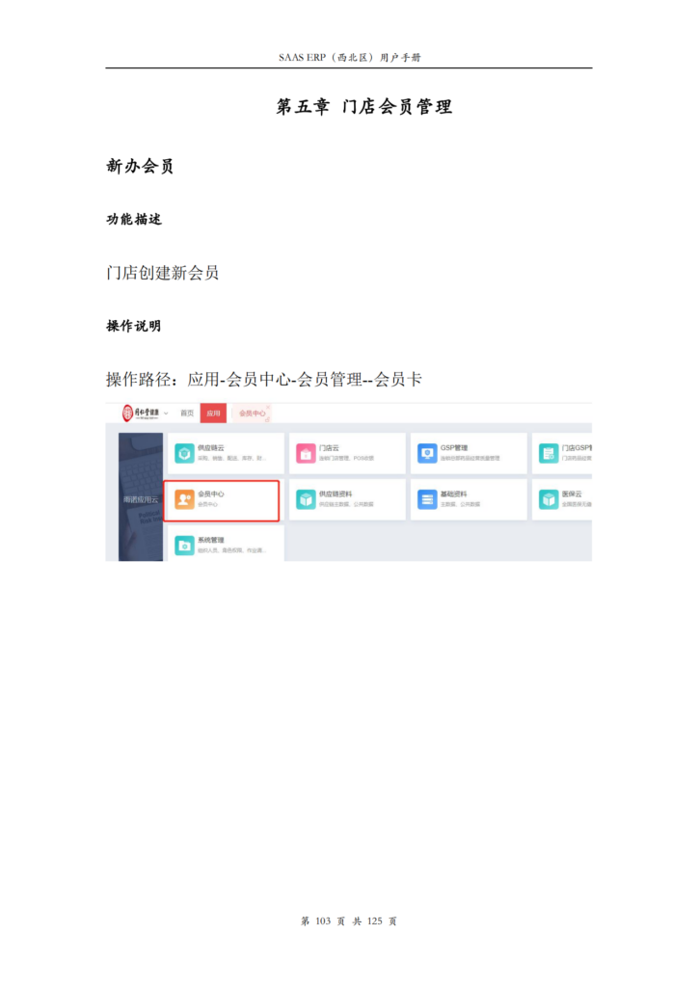Screen dimensions: 698x987
Task: Switch to the 首页 tab
Action: [187, 413]
